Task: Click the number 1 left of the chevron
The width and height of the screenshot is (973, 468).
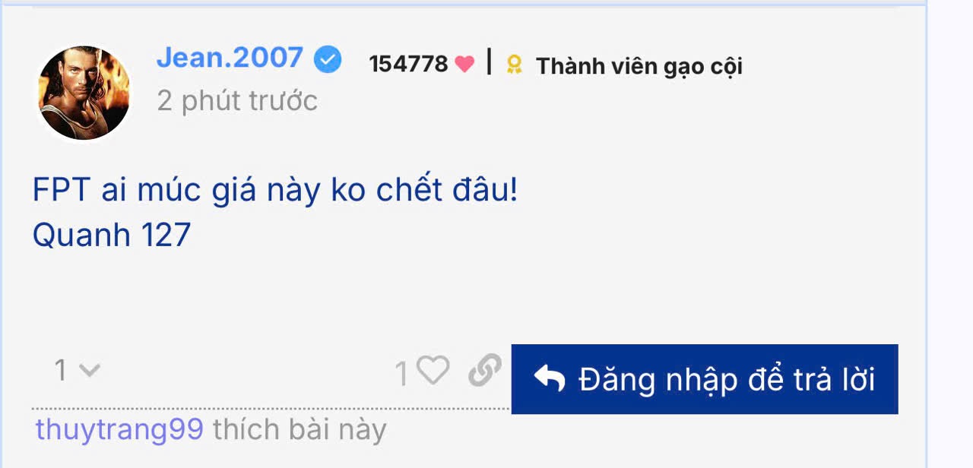Action: pos(61,371)
